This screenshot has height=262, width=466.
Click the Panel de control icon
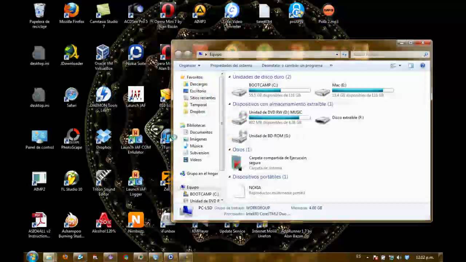click(x=39, y=139)
